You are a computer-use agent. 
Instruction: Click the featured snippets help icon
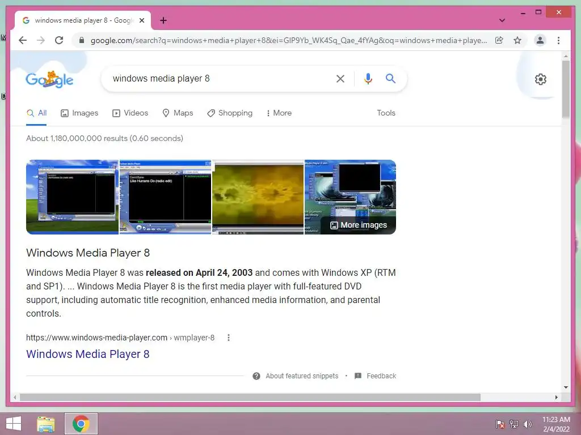(x=256, y=376)
